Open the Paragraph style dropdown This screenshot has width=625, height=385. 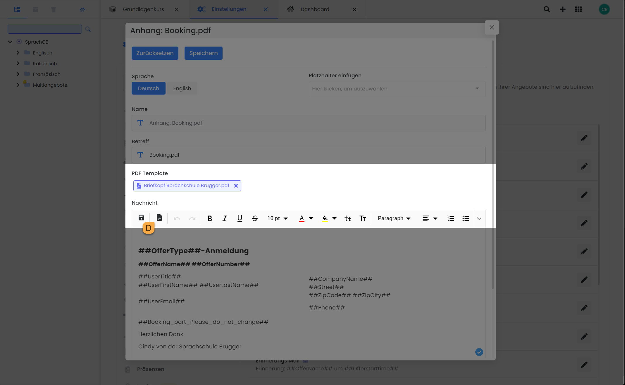394,218
